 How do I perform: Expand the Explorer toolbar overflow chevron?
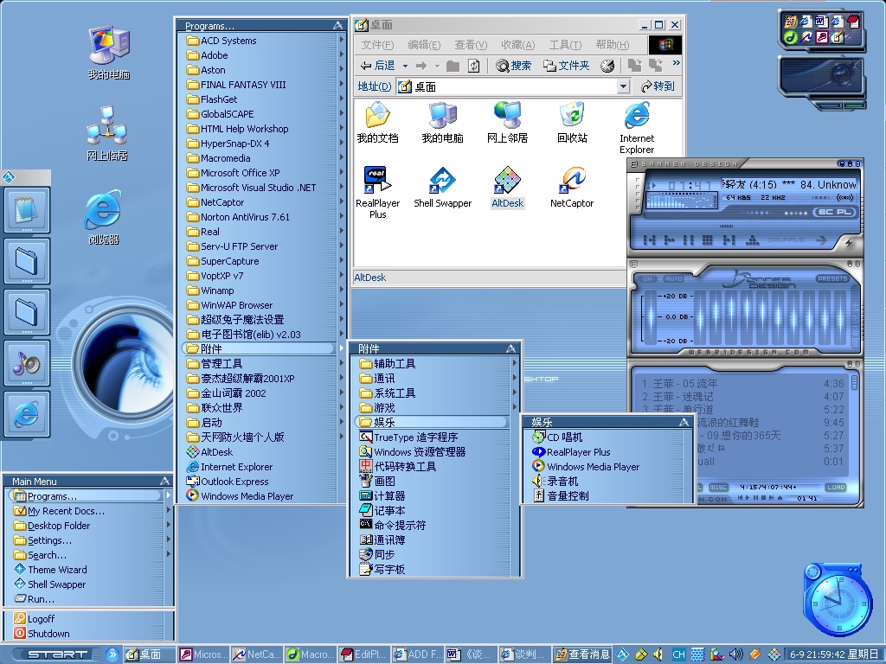coord(676,63)
